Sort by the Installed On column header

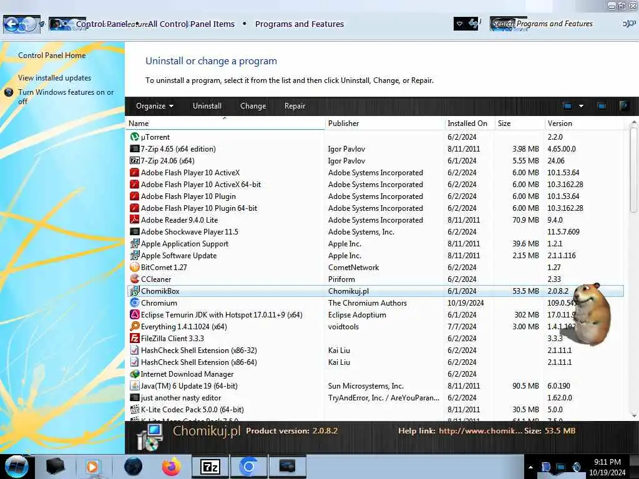(469, 123)
